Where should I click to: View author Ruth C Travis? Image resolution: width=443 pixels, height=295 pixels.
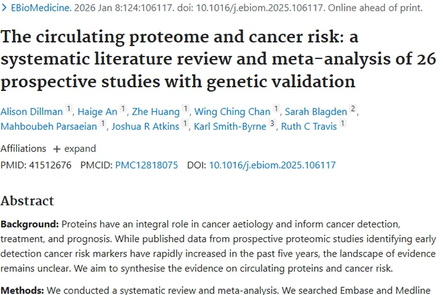(x=308, y=126)
